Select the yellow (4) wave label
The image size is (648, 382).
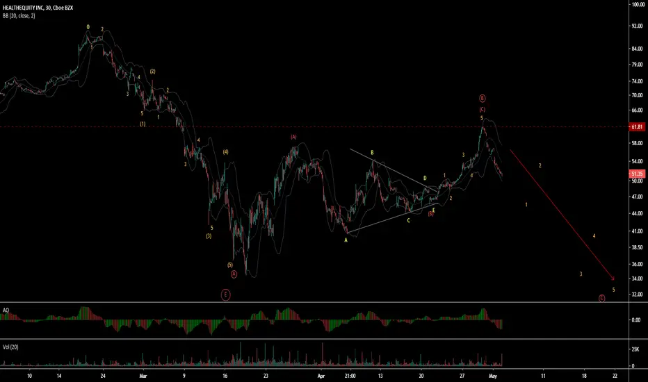coord(226,152)
